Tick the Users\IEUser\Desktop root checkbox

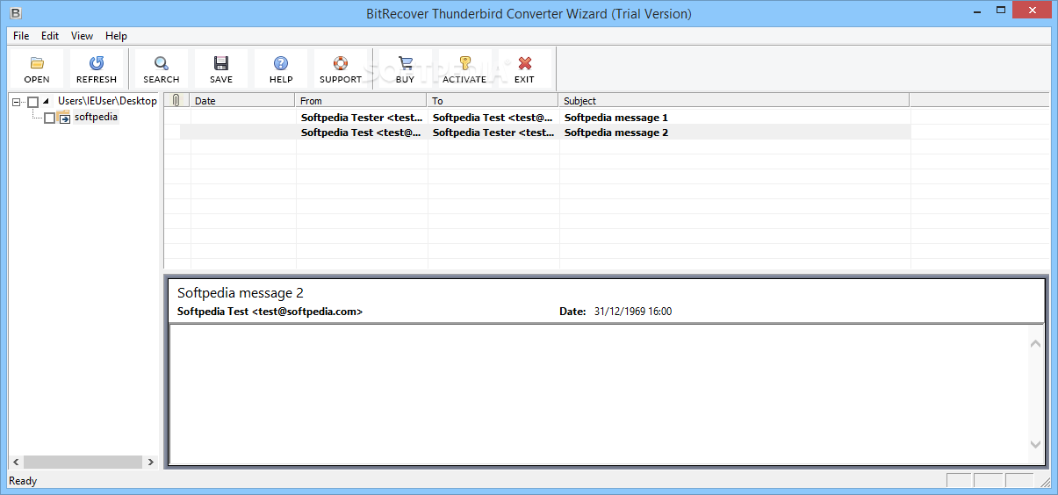33,102
